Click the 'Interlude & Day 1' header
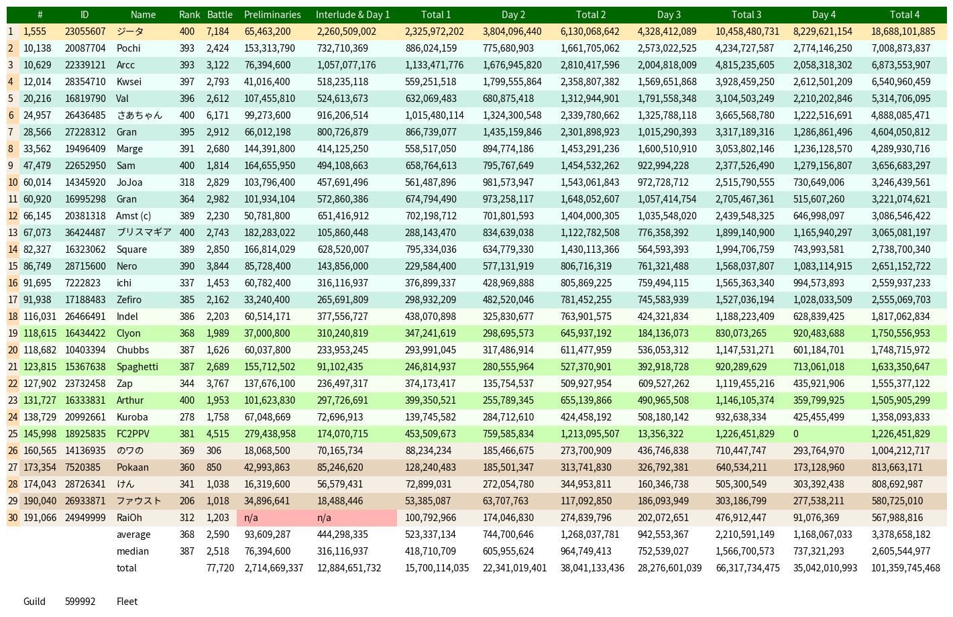The height and width of the screenshot is (617, 953). [x=353, y=15]
